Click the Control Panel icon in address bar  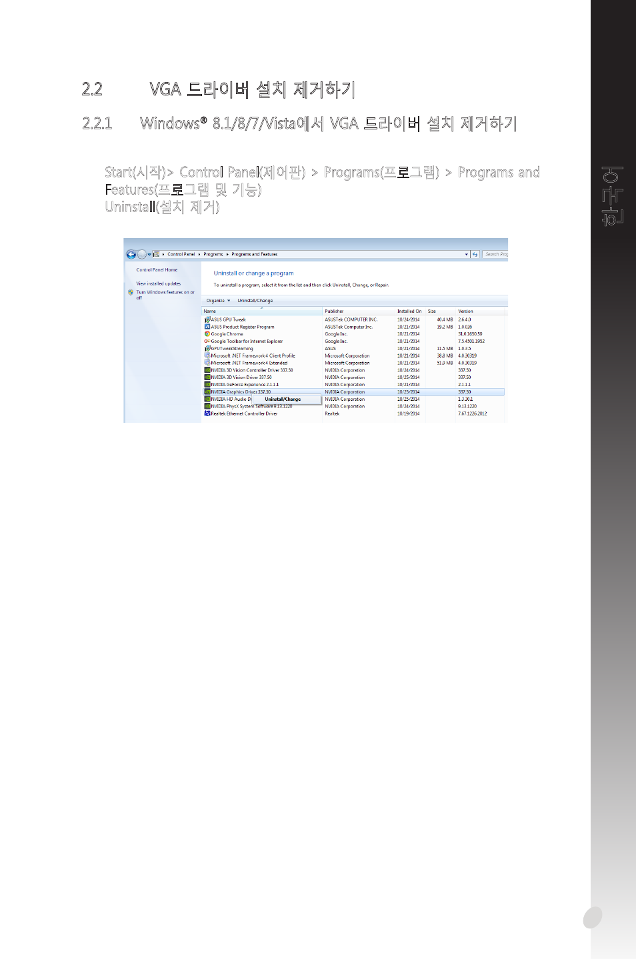click(x=157, y=254)
